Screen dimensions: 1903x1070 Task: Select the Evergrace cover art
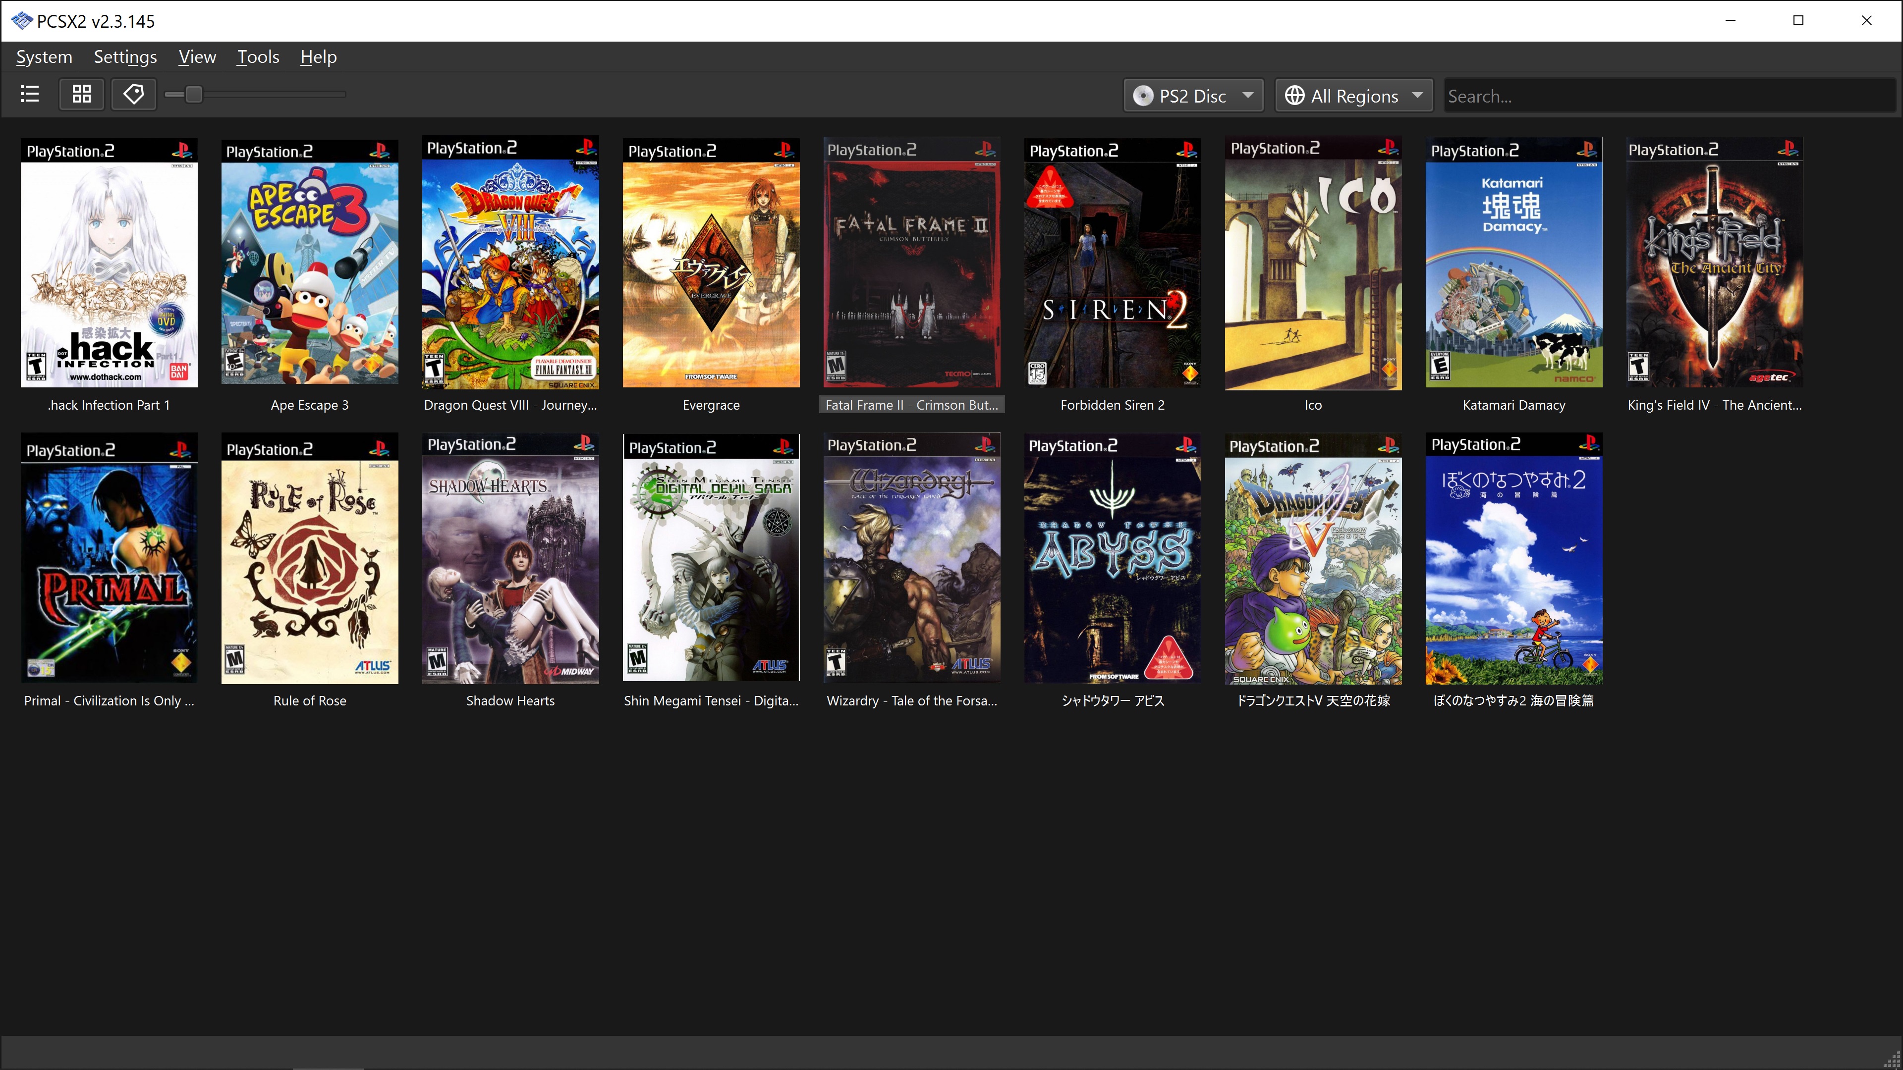tap(712, 263)
